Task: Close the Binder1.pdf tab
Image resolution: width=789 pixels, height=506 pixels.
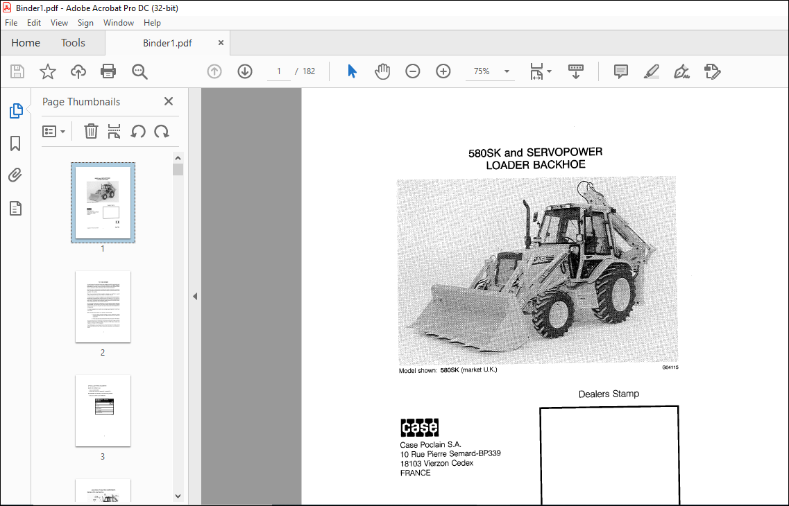Action: click(x=221, y=43)
